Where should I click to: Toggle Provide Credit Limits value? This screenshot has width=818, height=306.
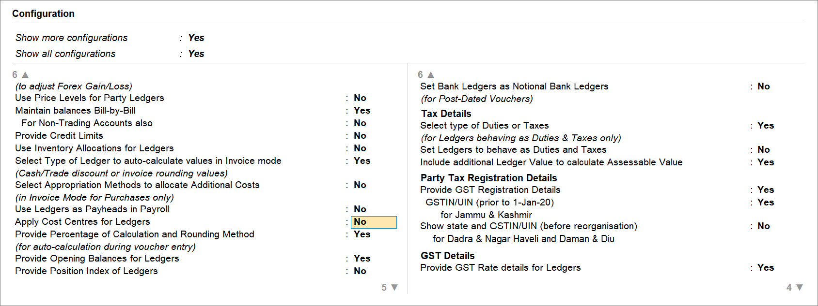pyautogui.click(x=360, y=136)
